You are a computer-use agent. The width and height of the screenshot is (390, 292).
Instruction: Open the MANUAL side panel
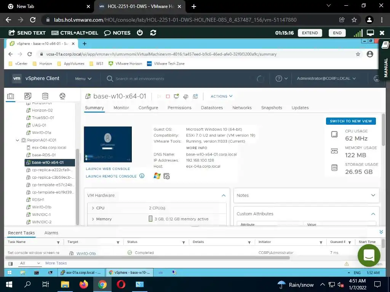point(385,59)
